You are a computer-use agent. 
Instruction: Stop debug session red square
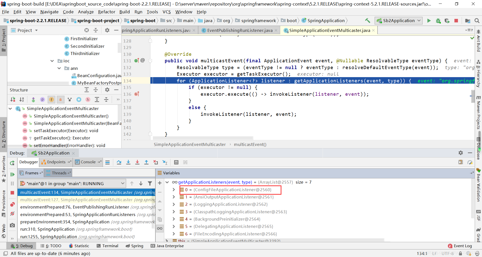click(x=12, y=193)
